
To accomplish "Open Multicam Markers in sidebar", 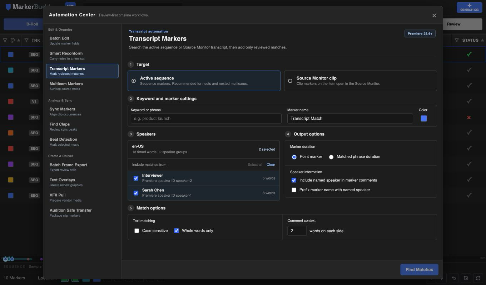I will tap(82, 86).
